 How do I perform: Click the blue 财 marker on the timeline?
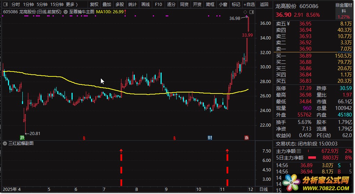click(209, 137)
